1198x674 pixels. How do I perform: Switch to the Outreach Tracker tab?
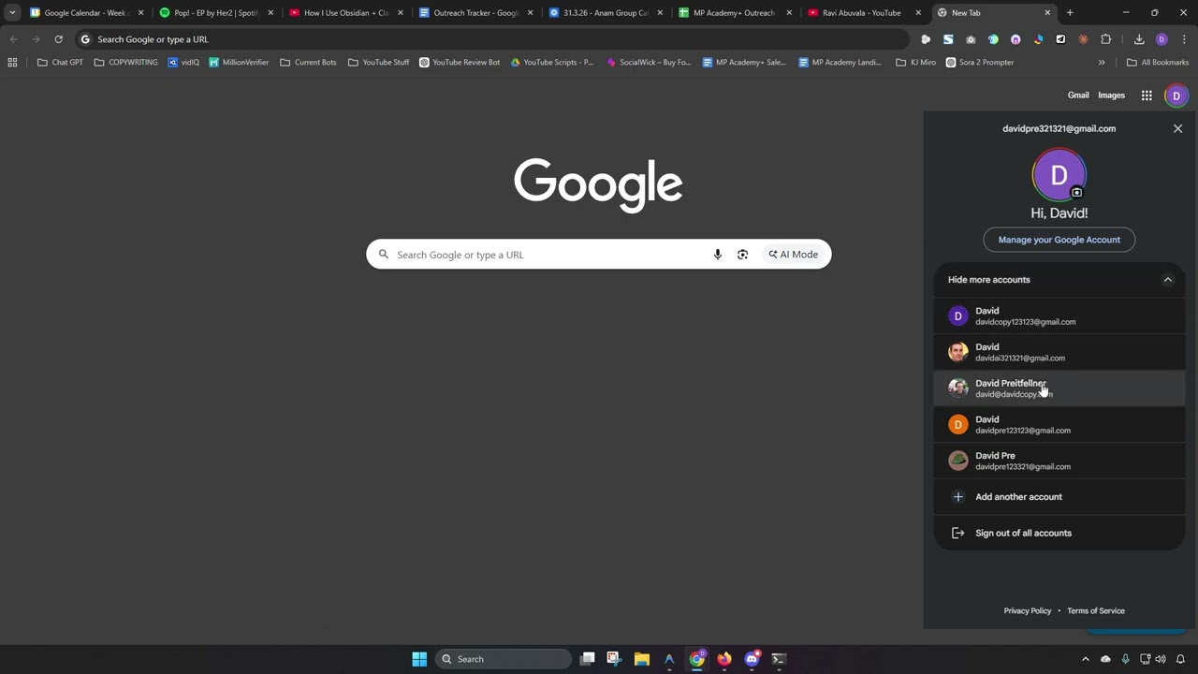click(x=475, y=13)
